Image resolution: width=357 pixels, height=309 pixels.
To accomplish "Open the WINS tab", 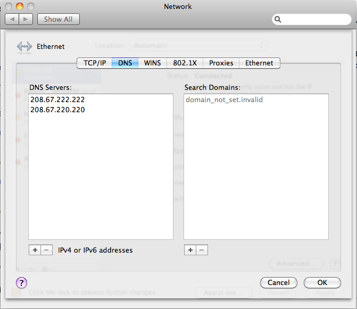I will (152, 63).
